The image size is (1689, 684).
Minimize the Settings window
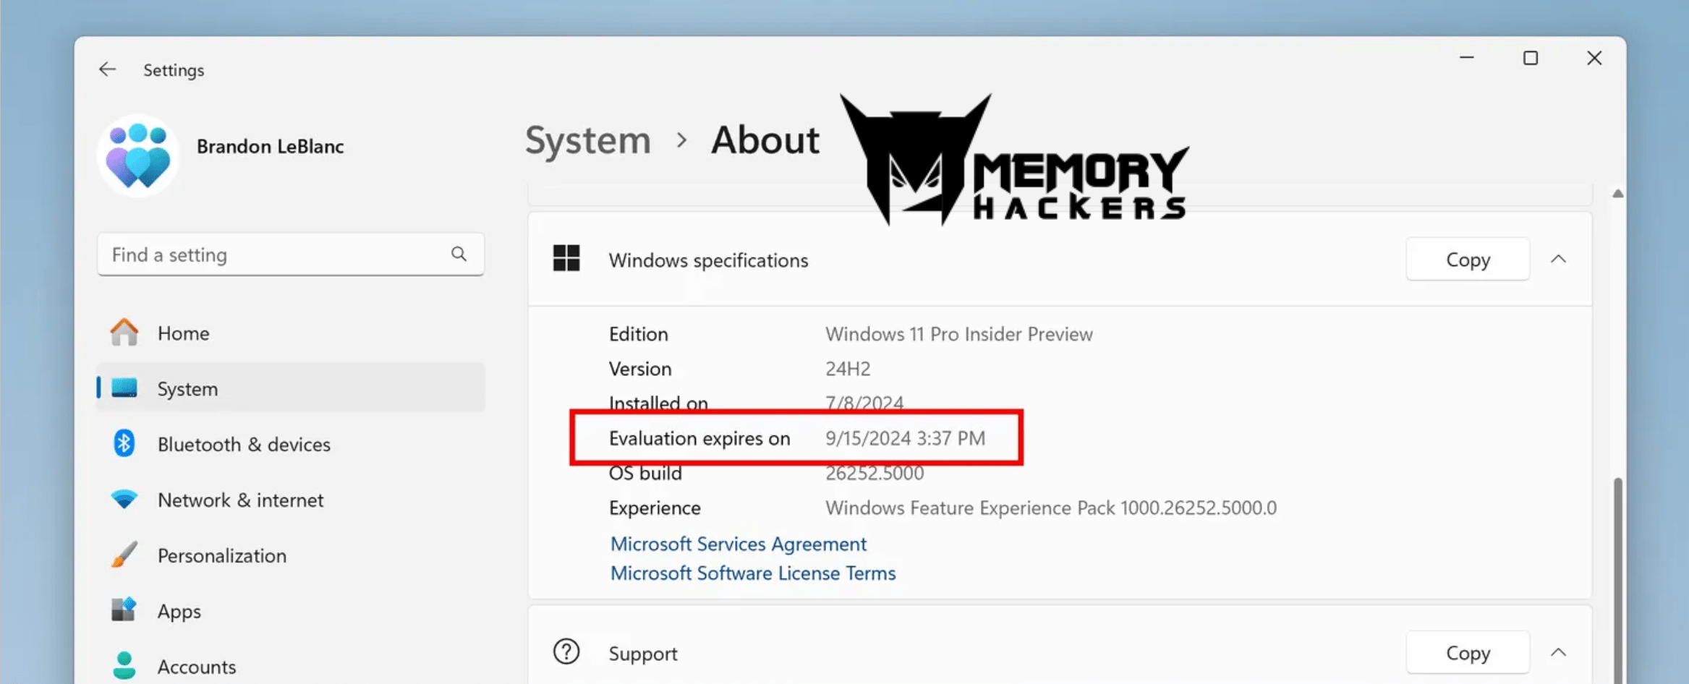(x=1467, y=58)
